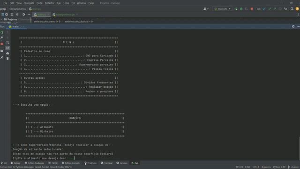
Task: Select opened file in Project view target icon
Action: [7, 15]
